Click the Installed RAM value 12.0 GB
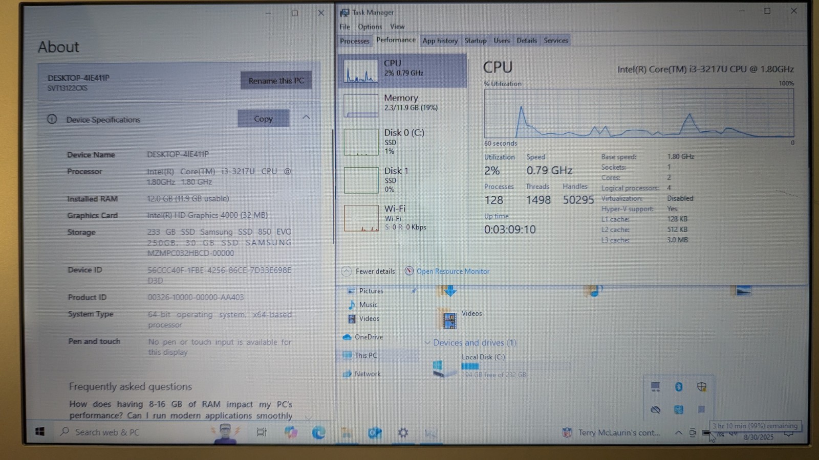 point(188,198)
